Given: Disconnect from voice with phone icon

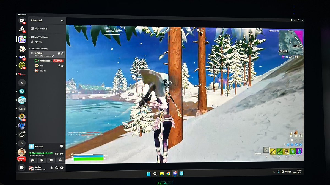Looking at the screenshot, I should pos(62,154).
